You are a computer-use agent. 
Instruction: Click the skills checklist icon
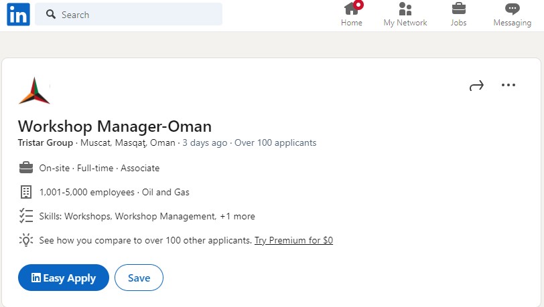[x=26, y=215]
